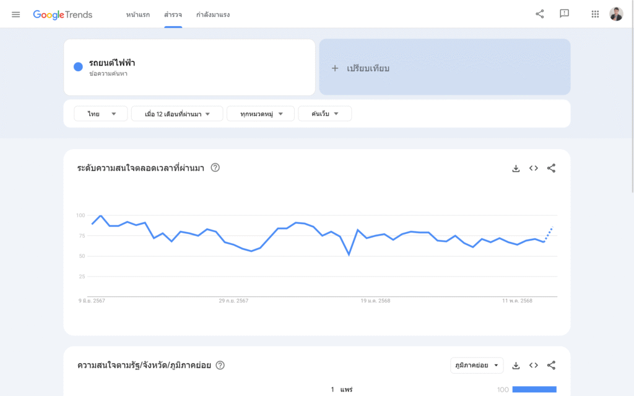
Task: Show help for interest by subregion
Action: click(220, 365)
